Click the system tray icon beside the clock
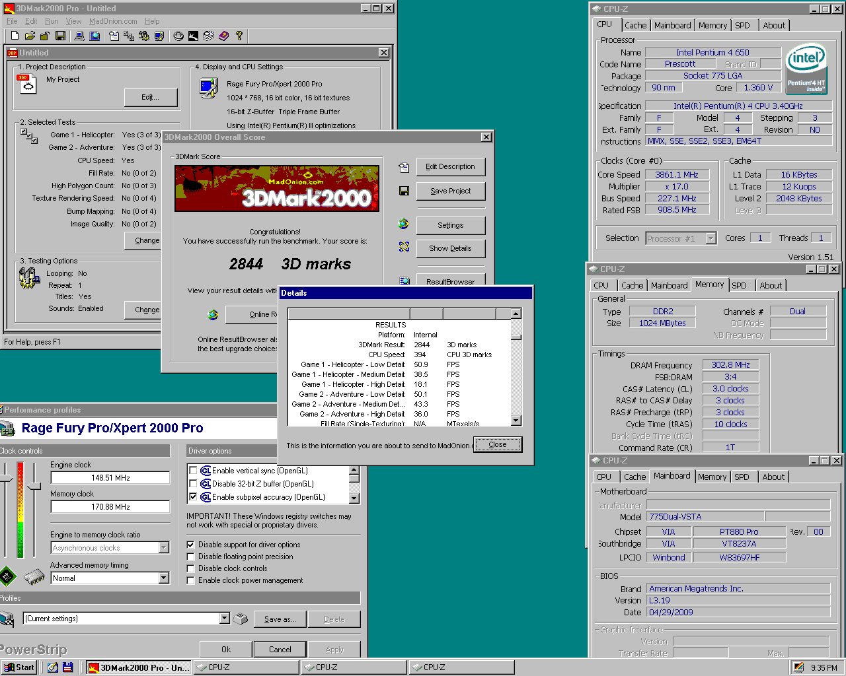 pos(799,667)
